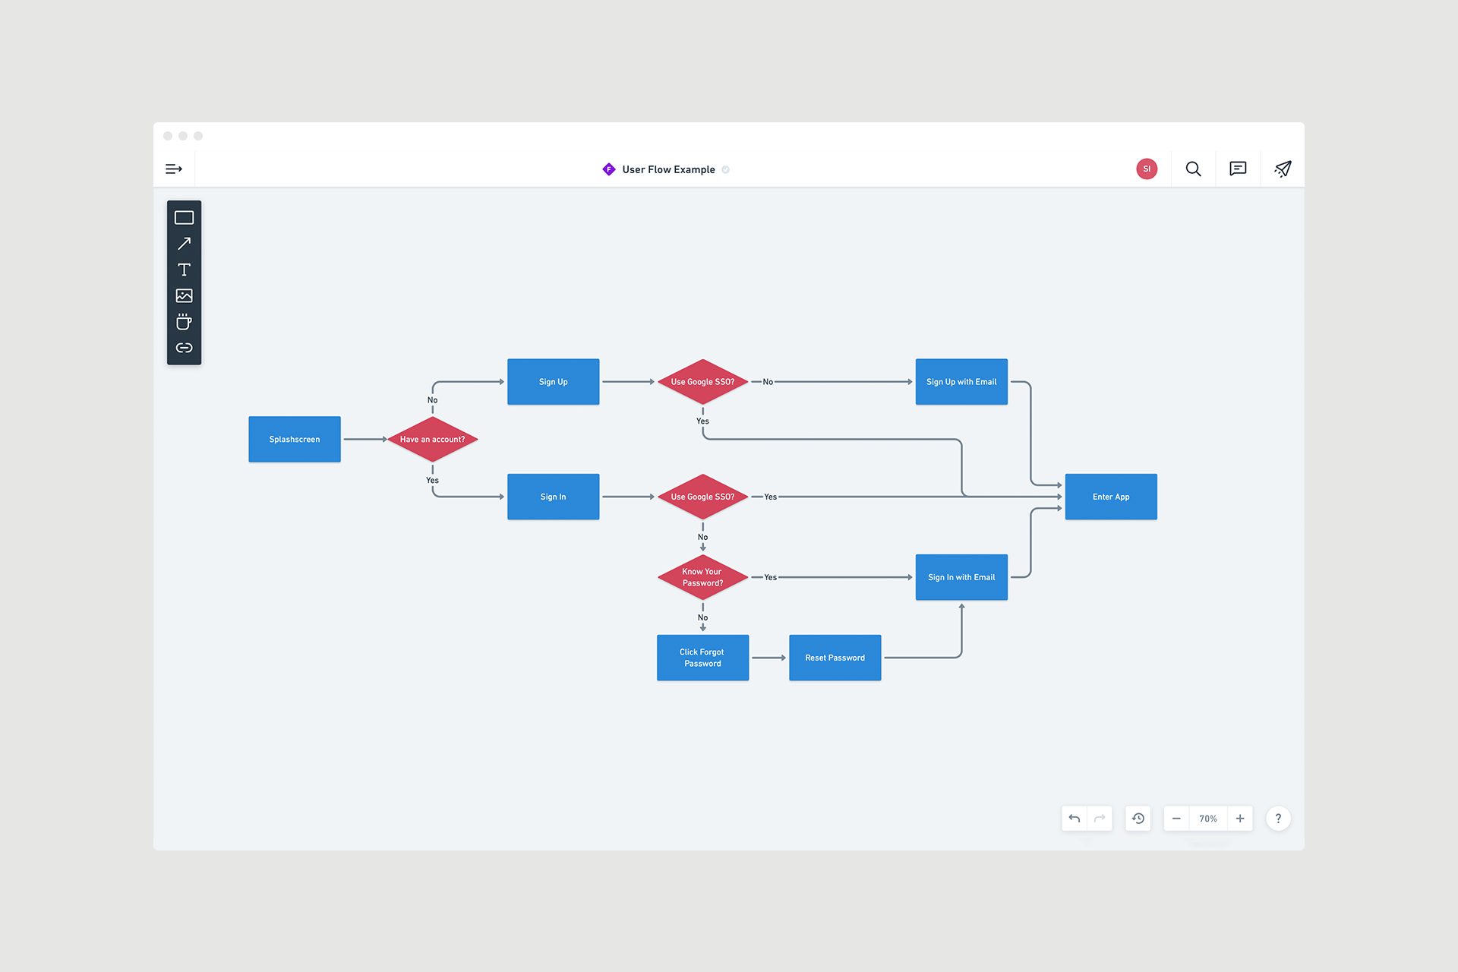Select the image insert tool
The height and width of the screenshot is (972, 1458).
[x=185, y=295]
